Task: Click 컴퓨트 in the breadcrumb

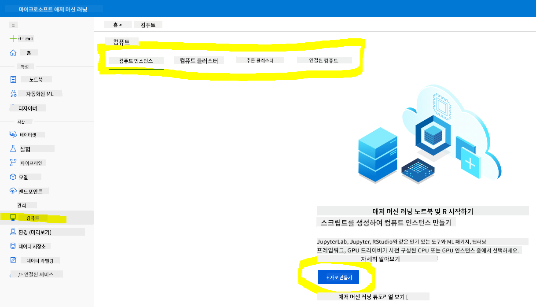Action: pos(148,25)
